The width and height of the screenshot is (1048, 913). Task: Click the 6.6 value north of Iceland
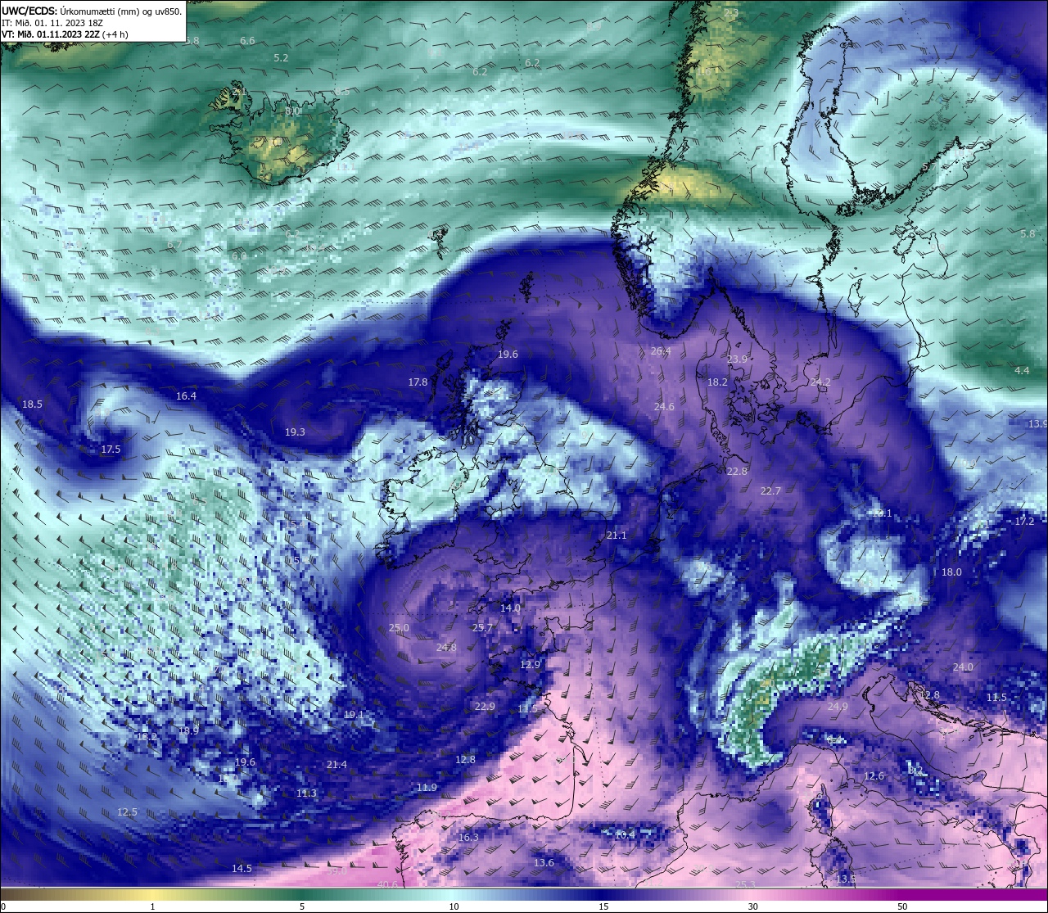pos(247,41)
